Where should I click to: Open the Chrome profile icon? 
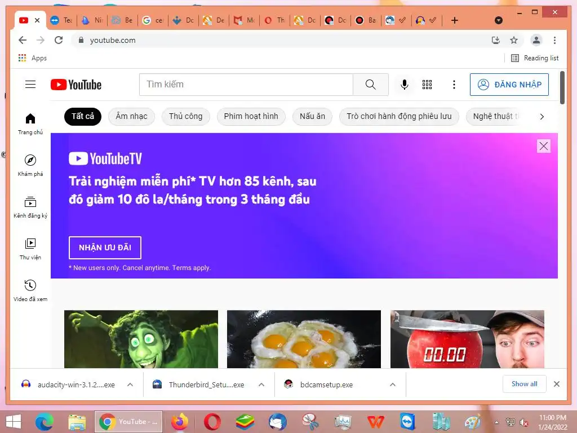[x=536, y=40]
